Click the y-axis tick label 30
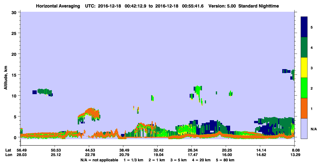Image resolution: width=327 pixels, height=167 pixels. coord(15,12)
